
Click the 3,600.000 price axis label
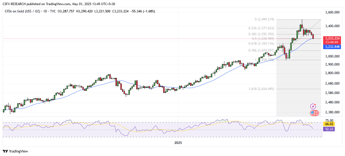tap(332, 12)
